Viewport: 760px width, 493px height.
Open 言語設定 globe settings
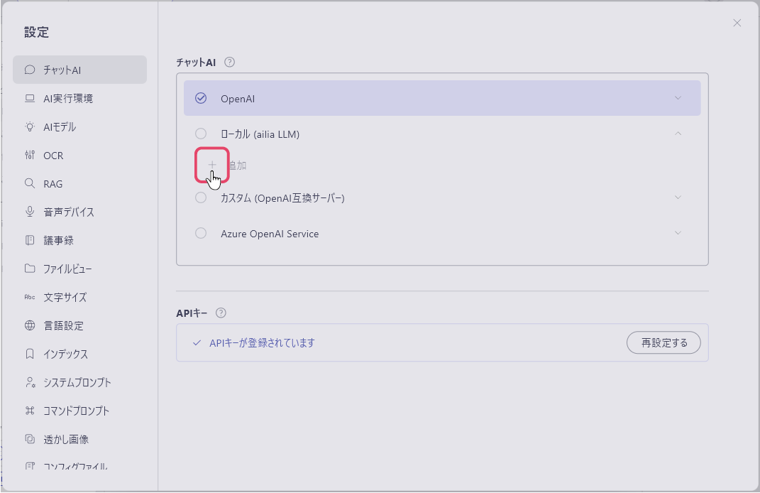pyautogui.click(x=63, y=326)
